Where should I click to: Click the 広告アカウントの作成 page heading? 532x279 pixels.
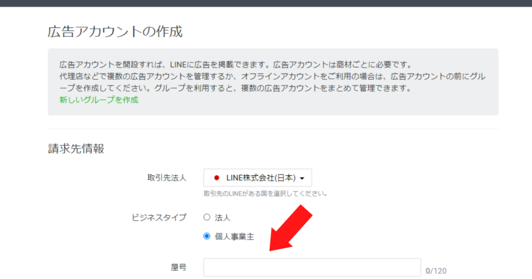(115, 32)
